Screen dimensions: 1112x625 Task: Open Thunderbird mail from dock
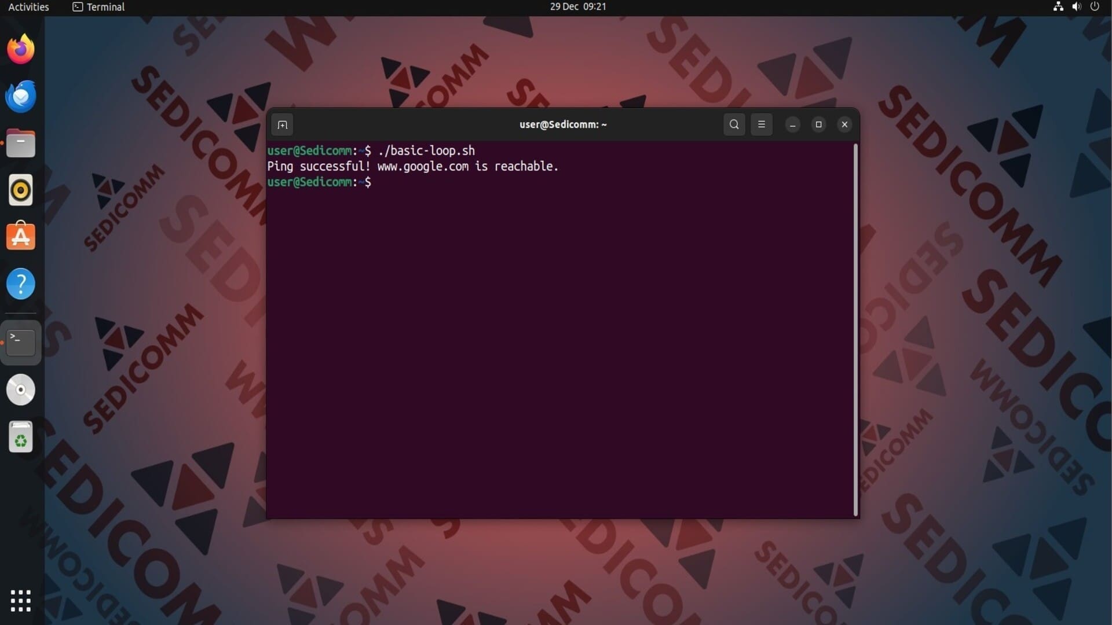(x=21, y=96)
